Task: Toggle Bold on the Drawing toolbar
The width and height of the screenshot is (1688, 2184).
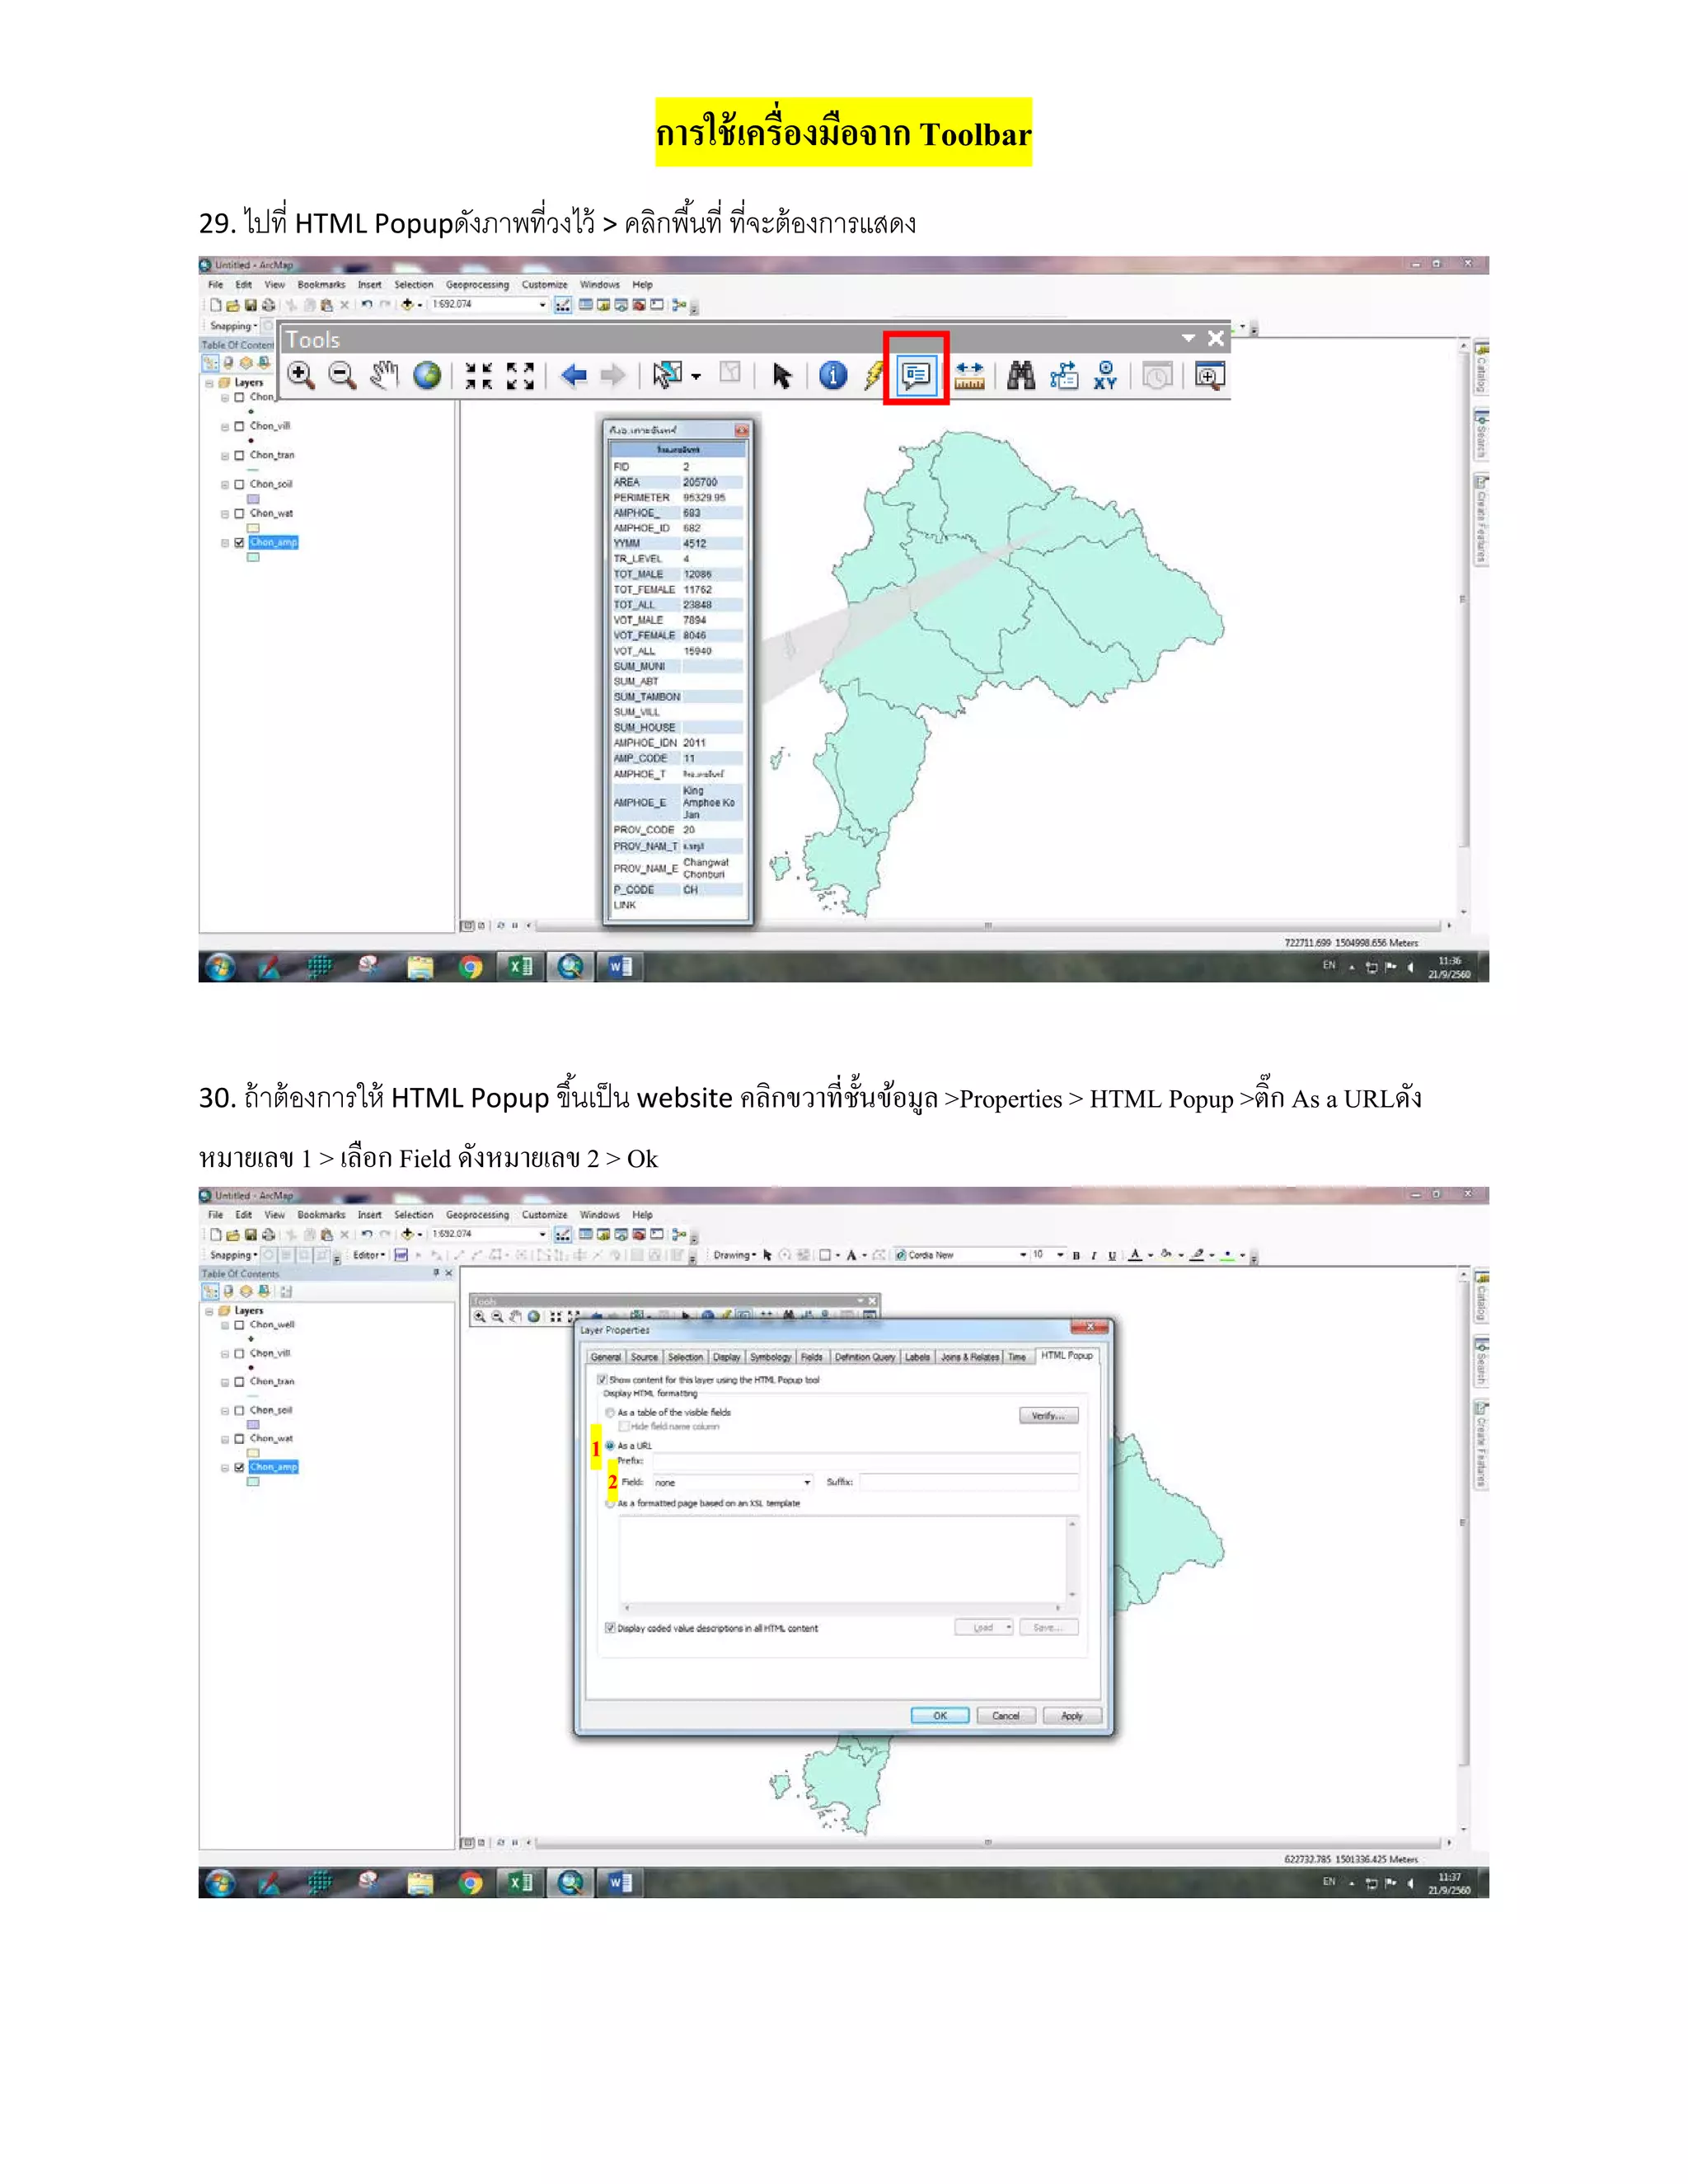Action: [x=1076, y=1255]
